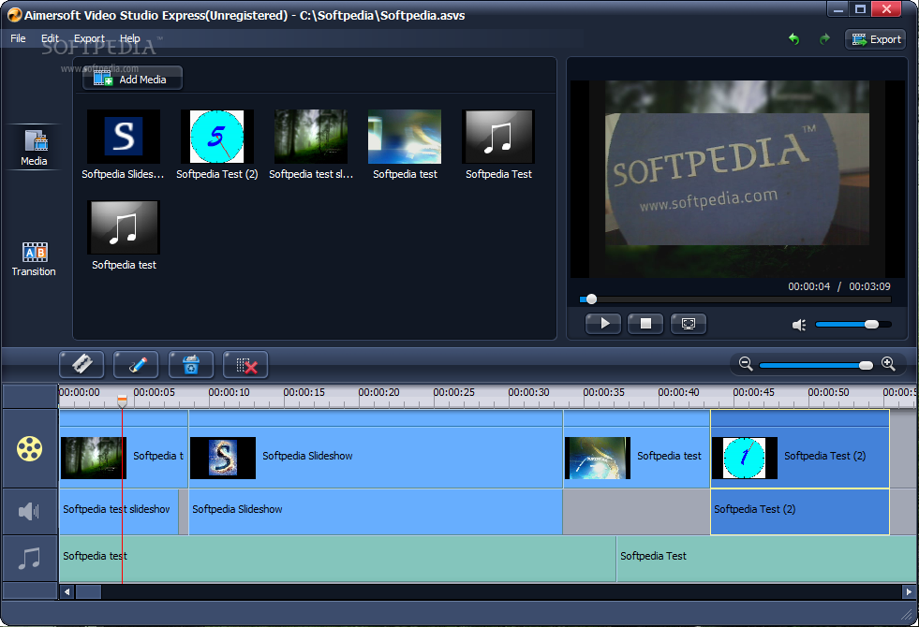The height and width of the screenshot is (627, 919).
Task: Open the Help menu
Action: 130,38
